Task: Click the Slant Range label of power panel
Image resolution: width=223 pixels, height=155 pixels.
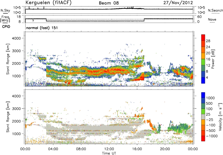Action: 8,59
